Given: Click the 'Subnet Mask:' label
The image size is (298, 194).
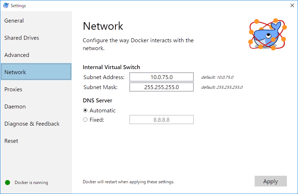Looking at the screenshot, I should pyautogui.click(x=101, y=87).
